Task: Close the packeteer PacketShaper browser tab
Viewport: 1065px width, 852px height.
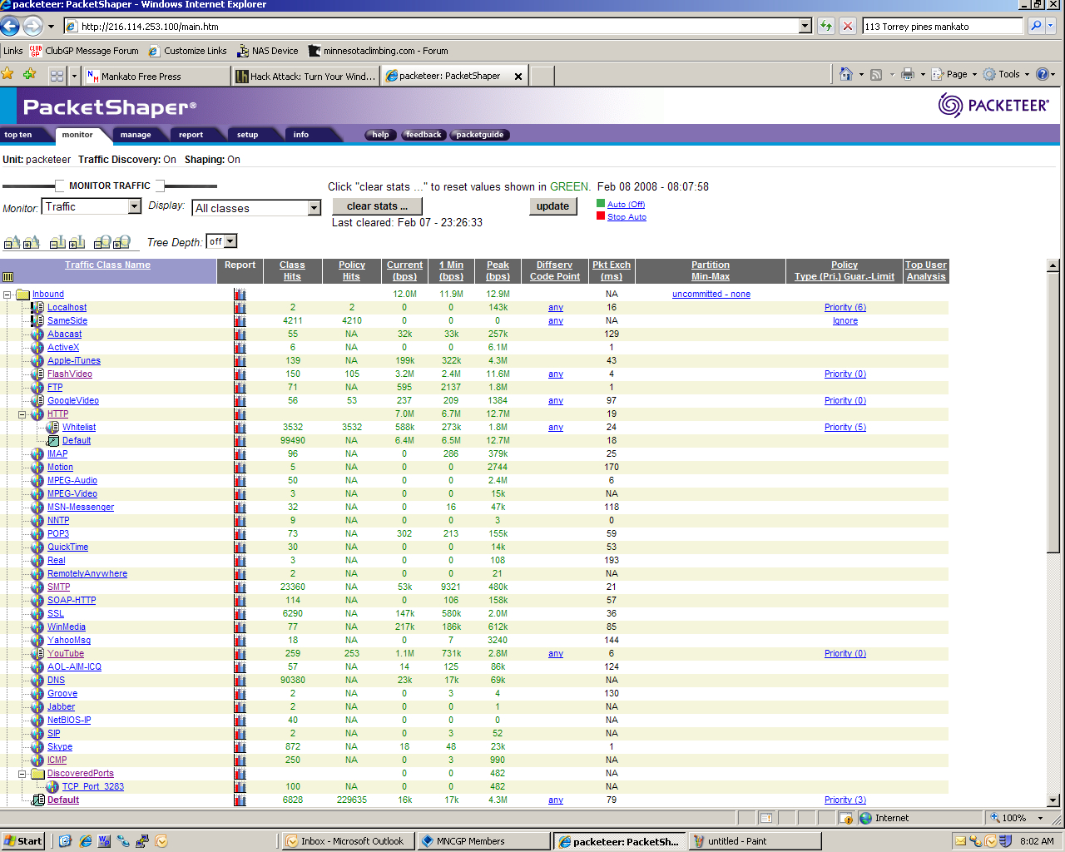Action: pos(518,77)
